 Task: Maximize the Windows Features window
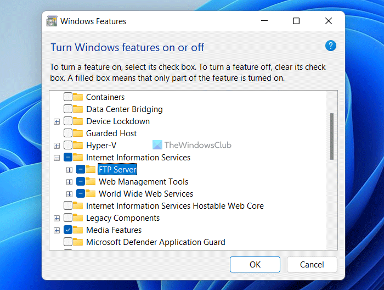(296, 21)
